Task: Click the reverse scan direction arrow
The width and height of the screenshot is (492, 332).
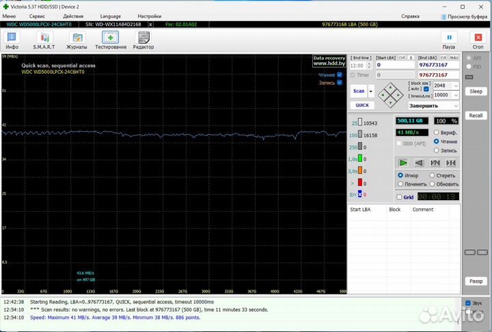Action: [419, 163]
